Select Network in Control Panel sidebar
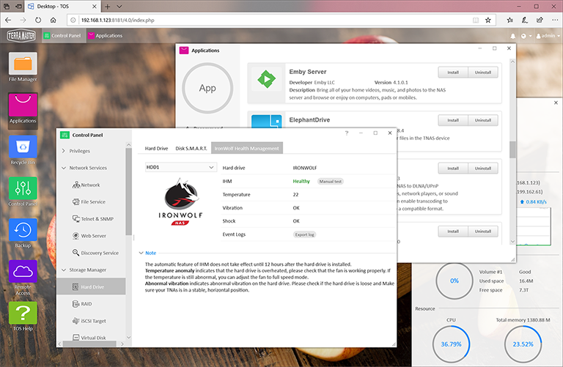This screenshot has height=367, width=563. [x=87, y=185]
